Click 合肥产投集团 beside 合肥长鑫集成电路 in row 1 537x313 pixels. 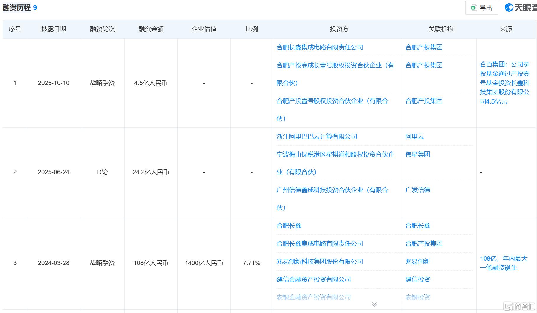click(424, 47)
